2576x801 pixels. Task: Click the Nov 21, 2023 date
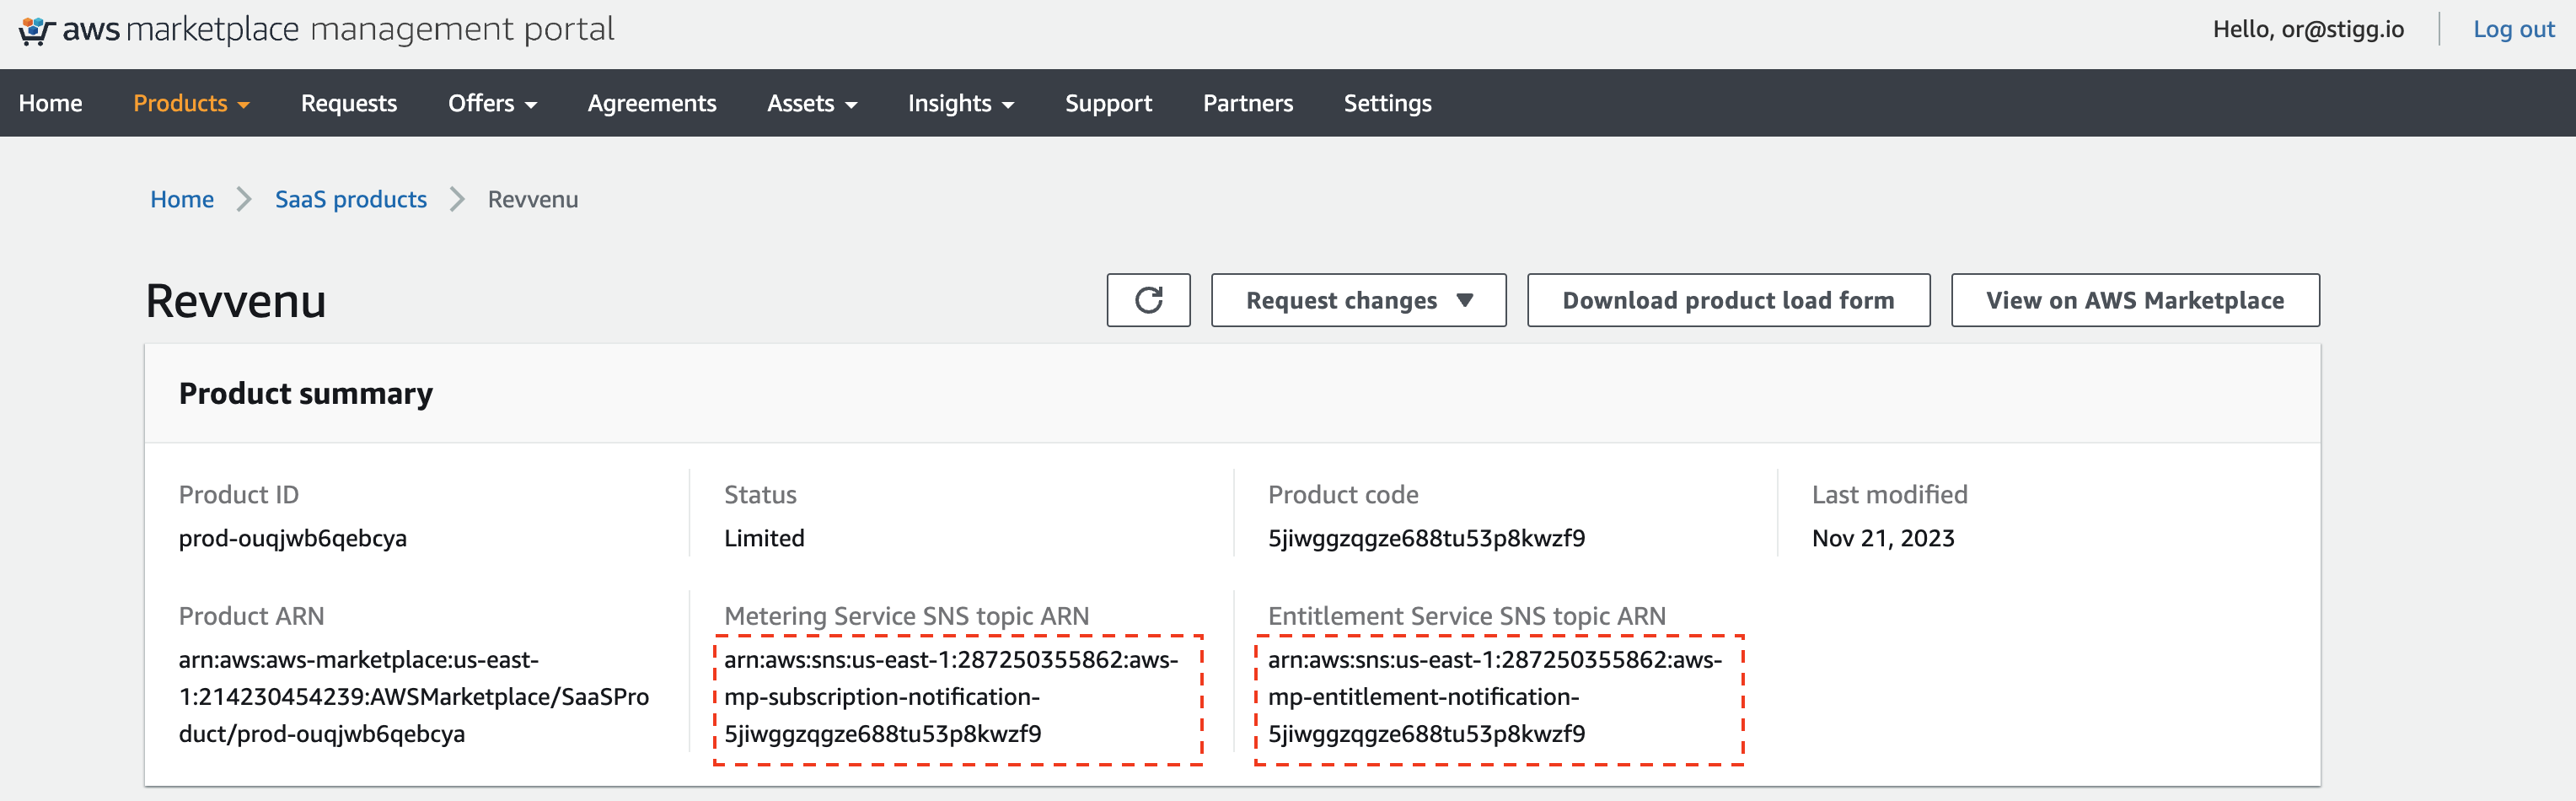coord(1883,538)
